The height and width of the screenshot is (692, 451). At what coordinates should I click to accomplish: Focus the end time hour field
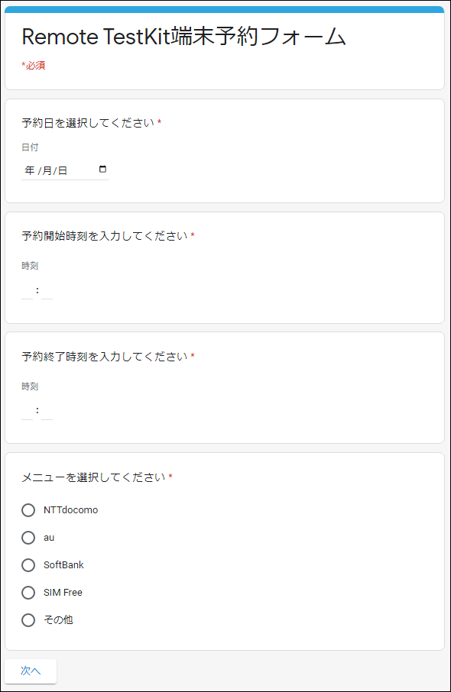coord(27,412)
